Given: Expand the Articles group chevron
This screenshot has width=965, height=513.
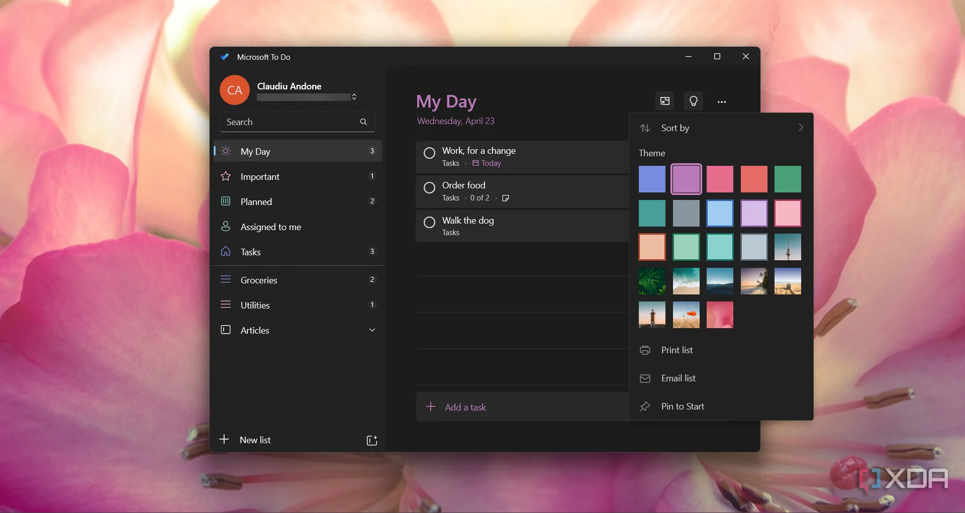Looking at the screenshot, I should click(372, 330).
